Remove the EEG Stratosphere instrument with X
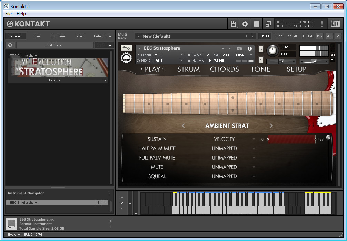Screen dimensions: 347x241 333,46
